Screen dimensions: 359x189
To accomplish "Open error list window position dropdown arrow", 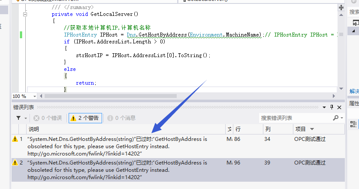I will click(x=324, y=107).
